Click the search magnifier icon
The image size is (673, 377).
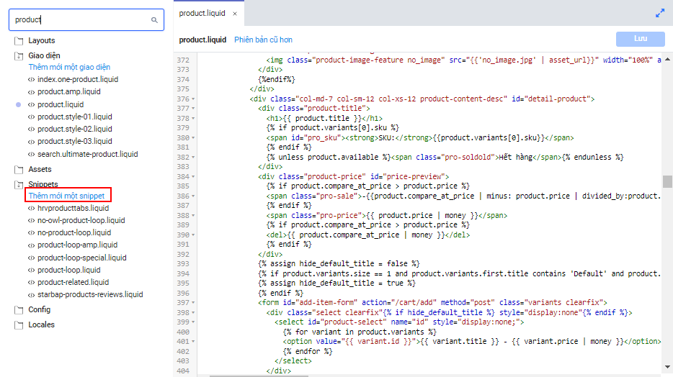154,20
